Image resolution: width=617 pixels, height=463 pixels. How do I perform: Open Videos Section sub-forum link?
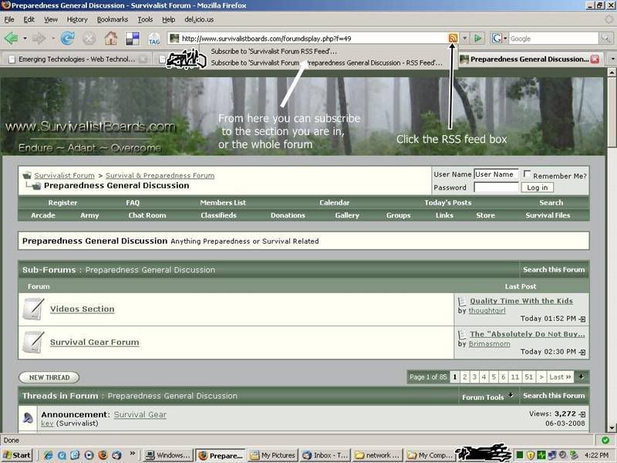click(x=83, y=309)
